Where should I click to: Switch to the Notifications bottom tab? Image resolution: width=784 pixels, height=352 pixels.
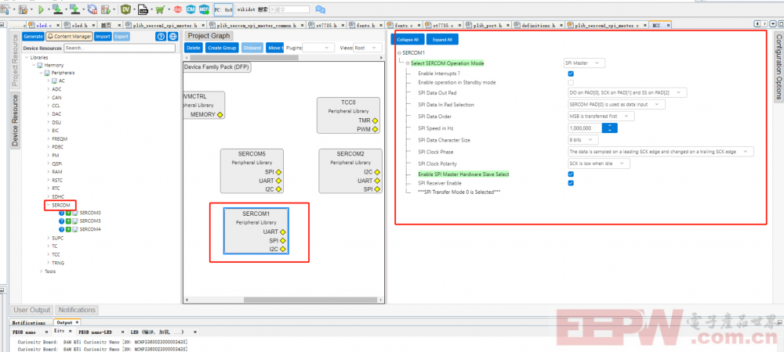point(77,310)
